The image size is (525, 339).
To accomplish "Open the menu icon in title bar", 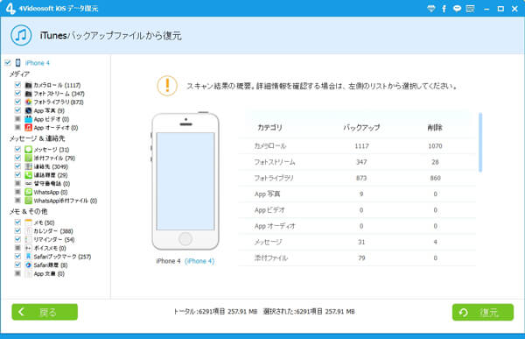I will click(x=470, y=9).
